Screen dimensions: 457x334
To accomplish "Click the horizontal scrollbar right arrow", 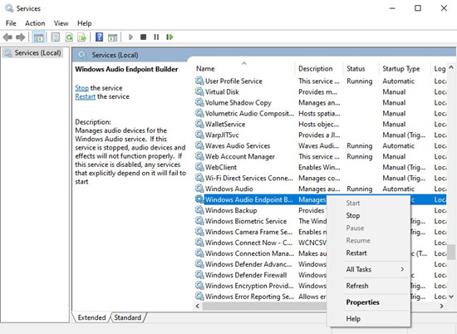I will [442, 306].
